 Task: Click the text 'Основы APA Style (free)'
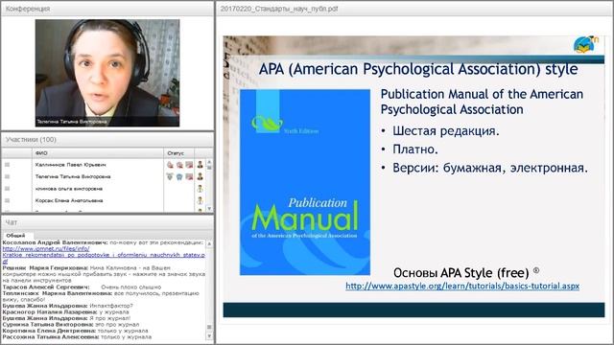tap(460, 273)
